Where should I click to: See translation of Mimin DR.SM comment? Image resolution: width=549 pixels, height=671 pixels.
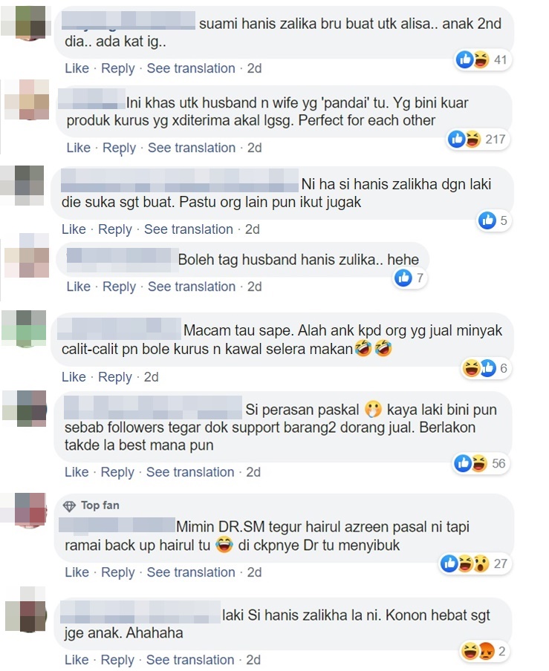coord(191,572)
